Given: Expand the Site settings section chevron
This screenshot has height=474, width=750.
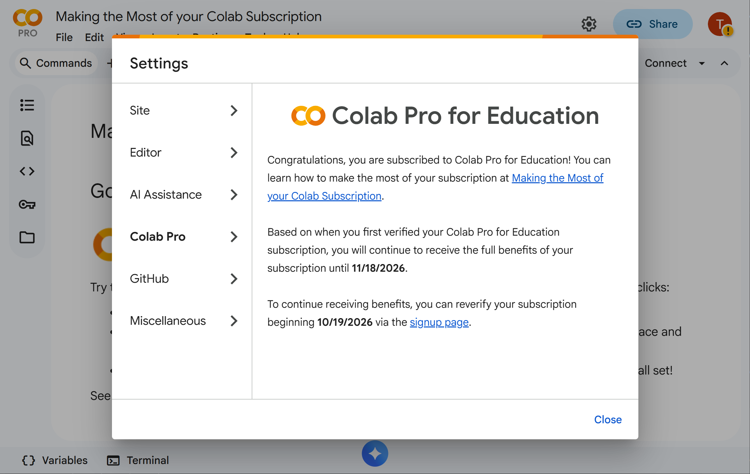Looking at the screenshot, I should [234, 110].
